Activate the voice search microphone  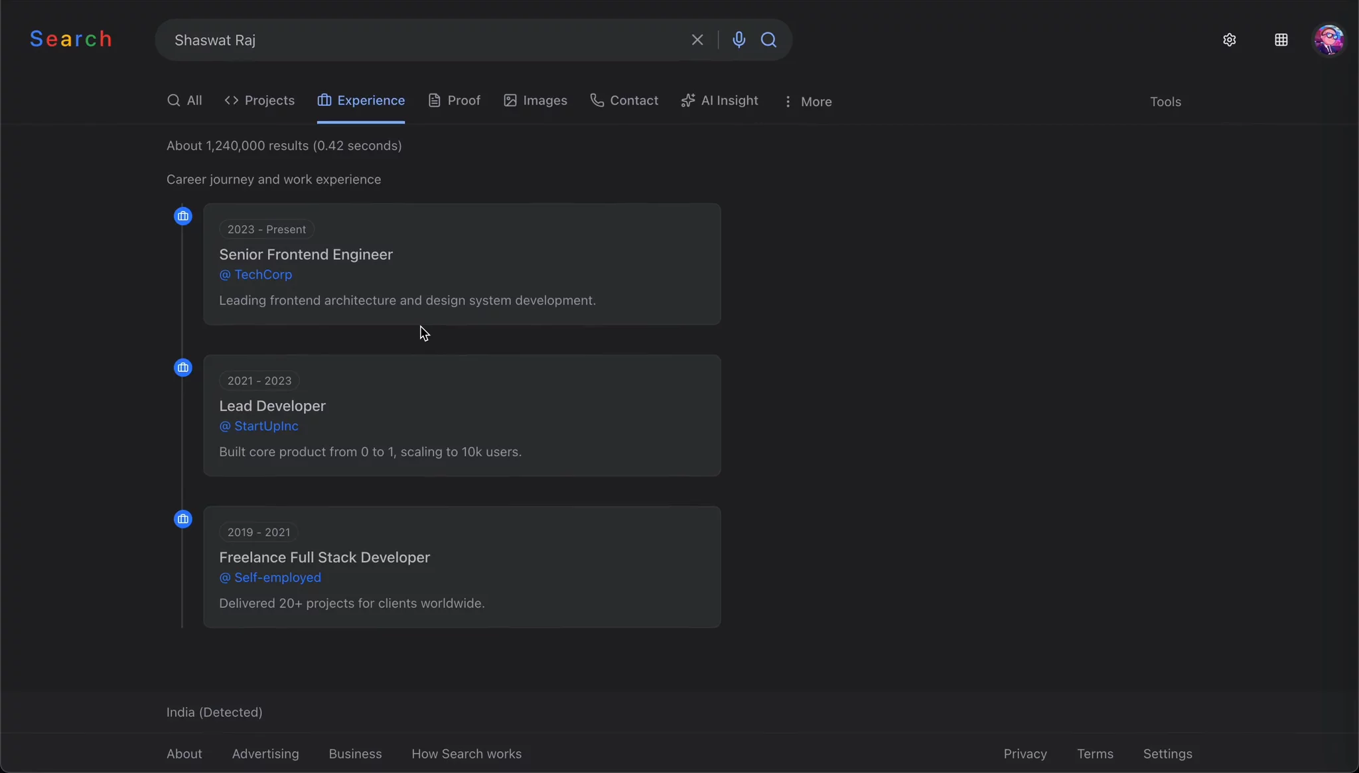pyautogui.click(x=739, y=40)
